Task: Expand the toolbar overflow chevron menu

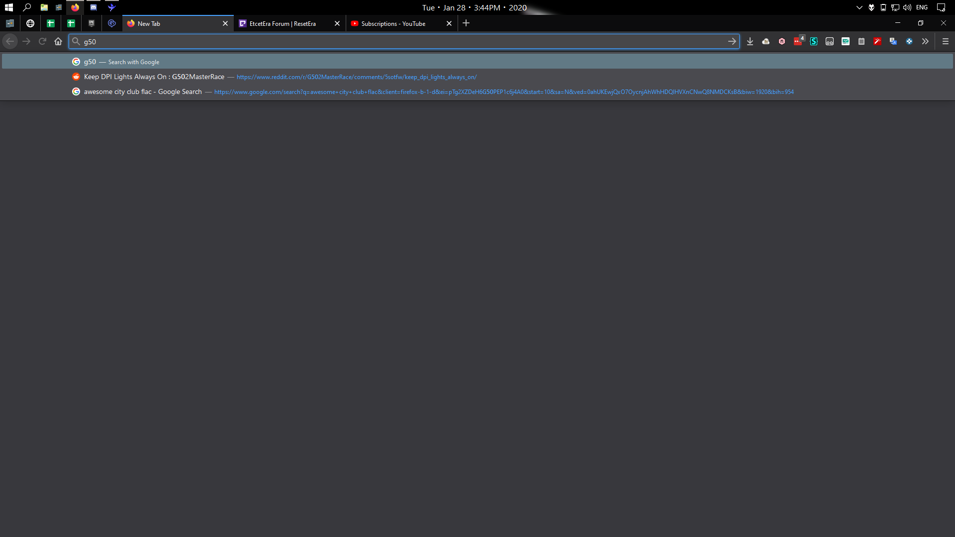Action: [x=925, y=42]
